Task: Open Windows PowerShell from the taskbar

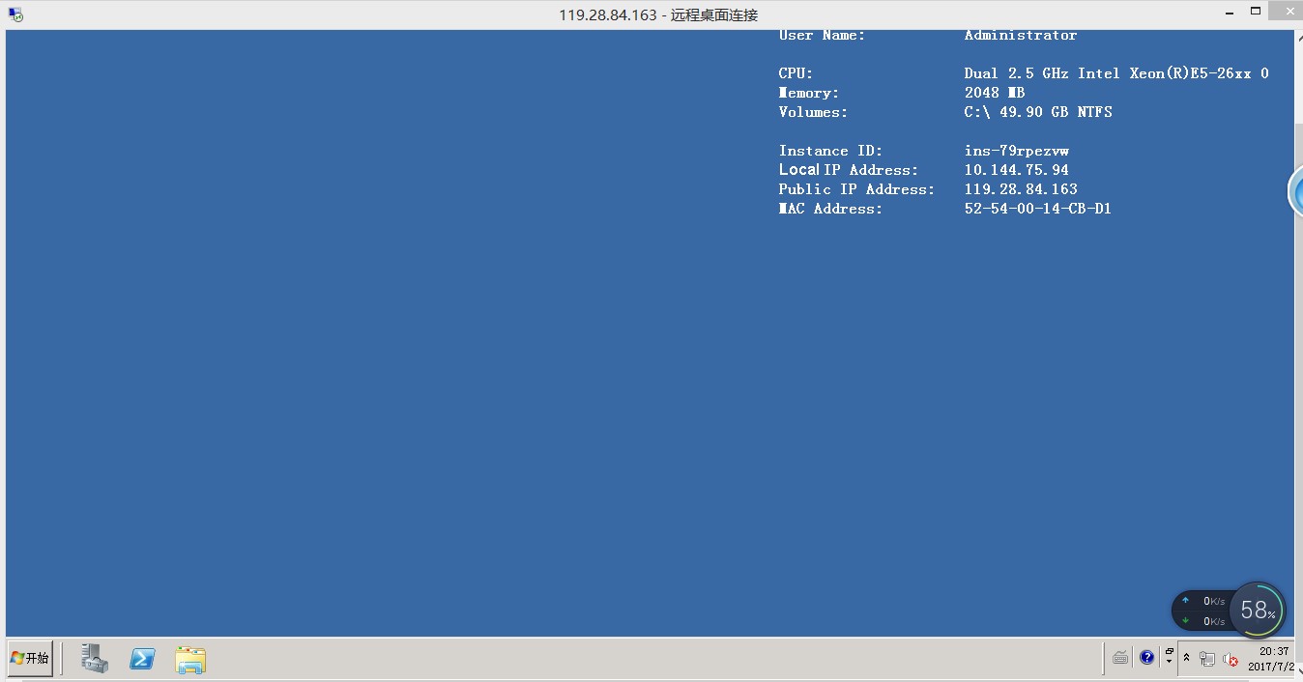Action: (x=143, y=659)
